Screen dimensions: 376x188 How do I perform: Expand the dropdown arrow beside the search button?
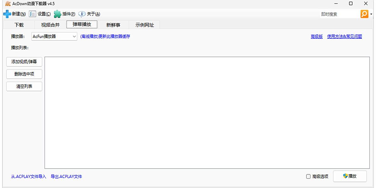372,14
